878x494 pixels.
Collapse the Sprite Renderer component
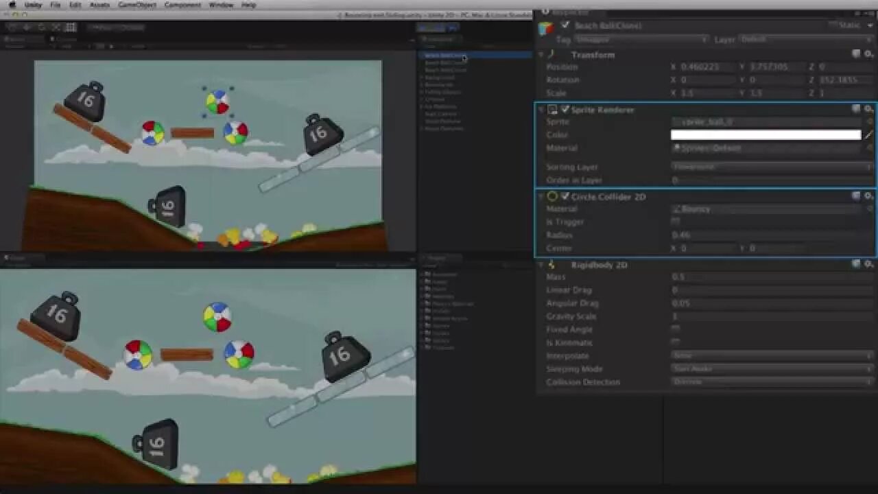pyautogui.click(x=541, y=110)
